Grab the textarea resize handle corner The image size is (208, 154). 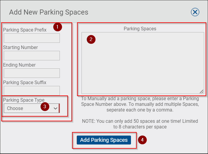point(202,92)
